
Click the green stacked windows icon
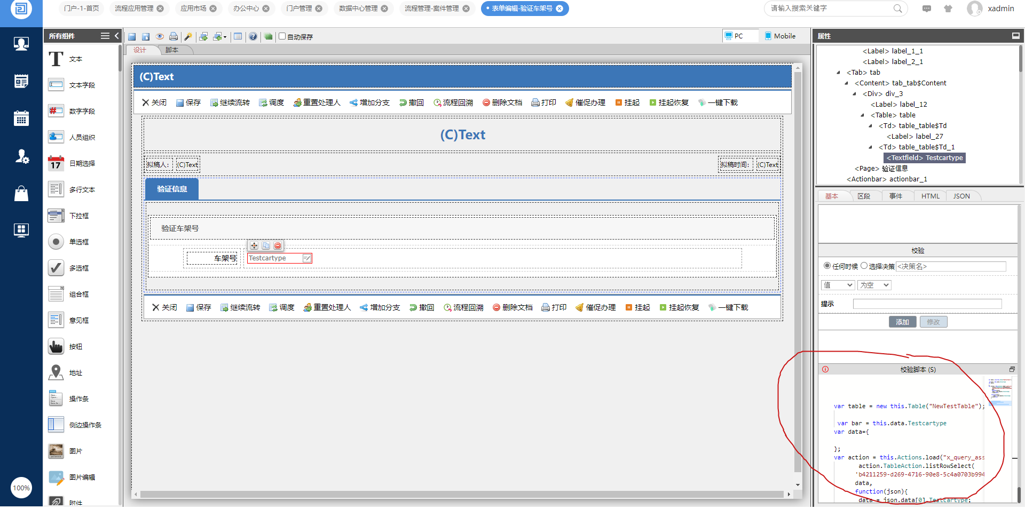pyautogui.click(x=269, y=37)
